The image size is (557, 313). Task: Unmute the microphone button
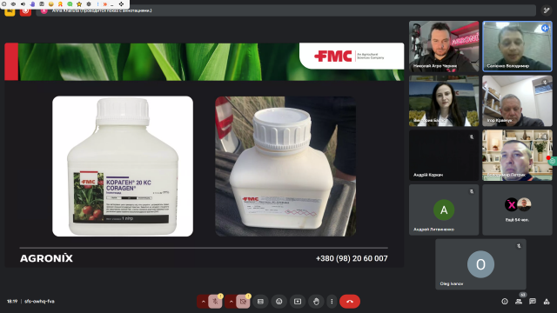pos(215,302)
